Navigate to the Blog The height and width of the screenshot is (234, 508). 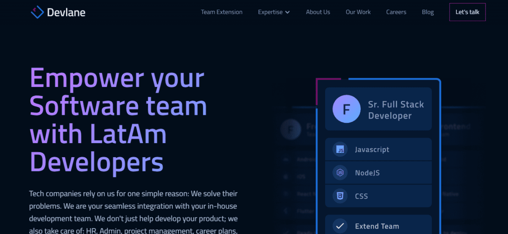point(428,12)
